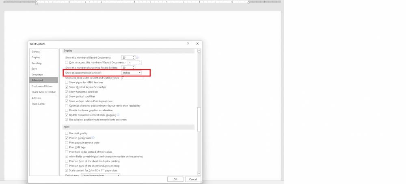Open the Word Options help question mark
This screenshot has width=406, height=184.
tap(188, 44)
